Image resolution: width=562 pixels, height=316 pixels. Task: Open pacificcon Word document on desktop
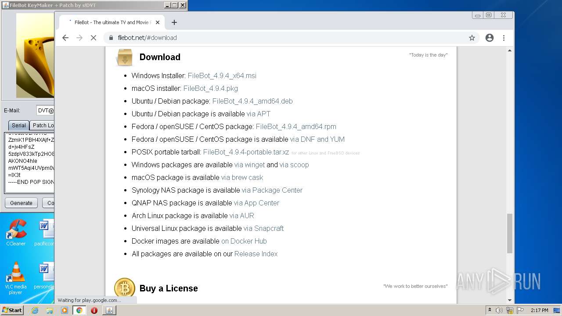pos(44,233)
